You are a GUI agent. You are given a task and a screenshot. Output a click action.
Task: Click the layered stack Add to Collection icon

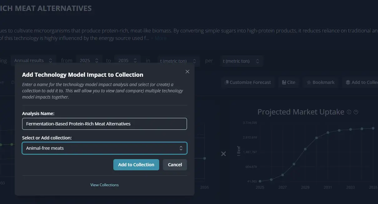point(348,83)
